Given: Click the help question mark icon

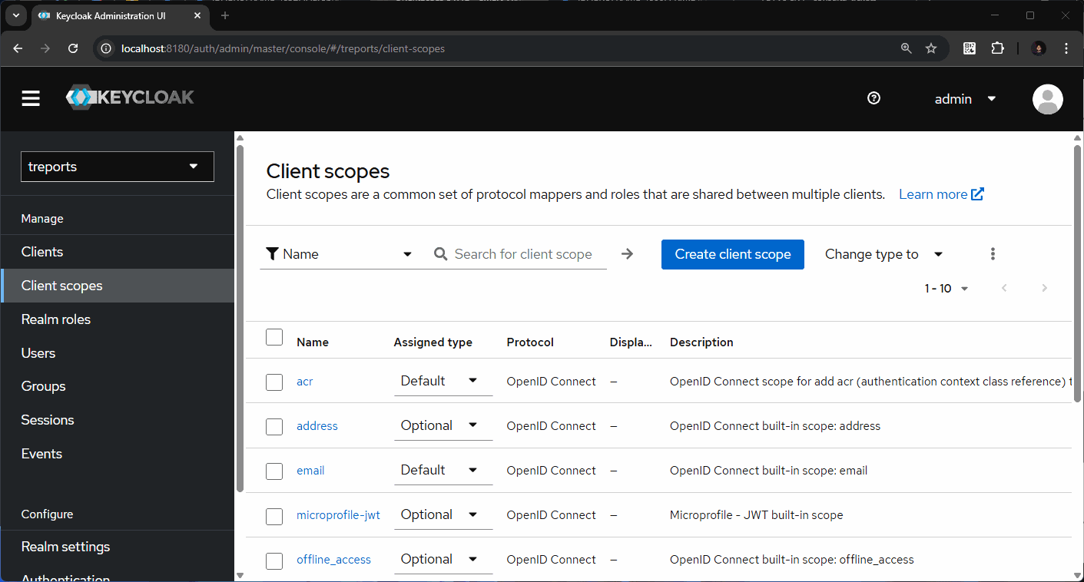Looking at the screenshot, I should tap(873, 98).
